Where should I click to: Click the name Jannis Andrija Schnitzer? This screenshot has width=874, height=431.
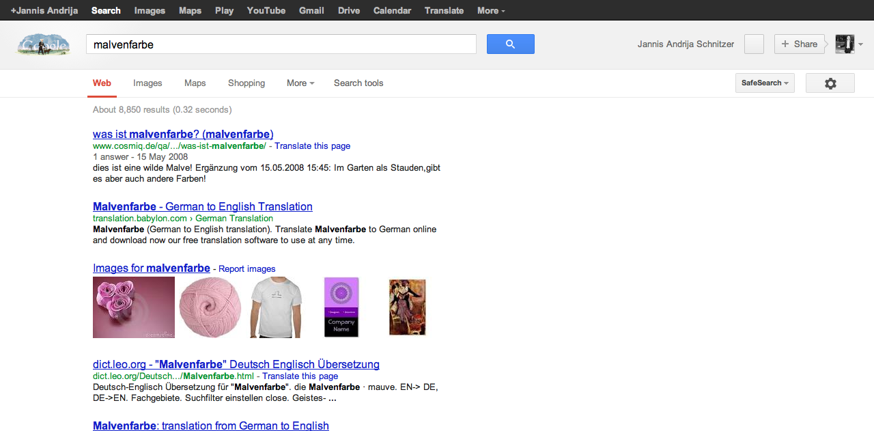[686, 44]
